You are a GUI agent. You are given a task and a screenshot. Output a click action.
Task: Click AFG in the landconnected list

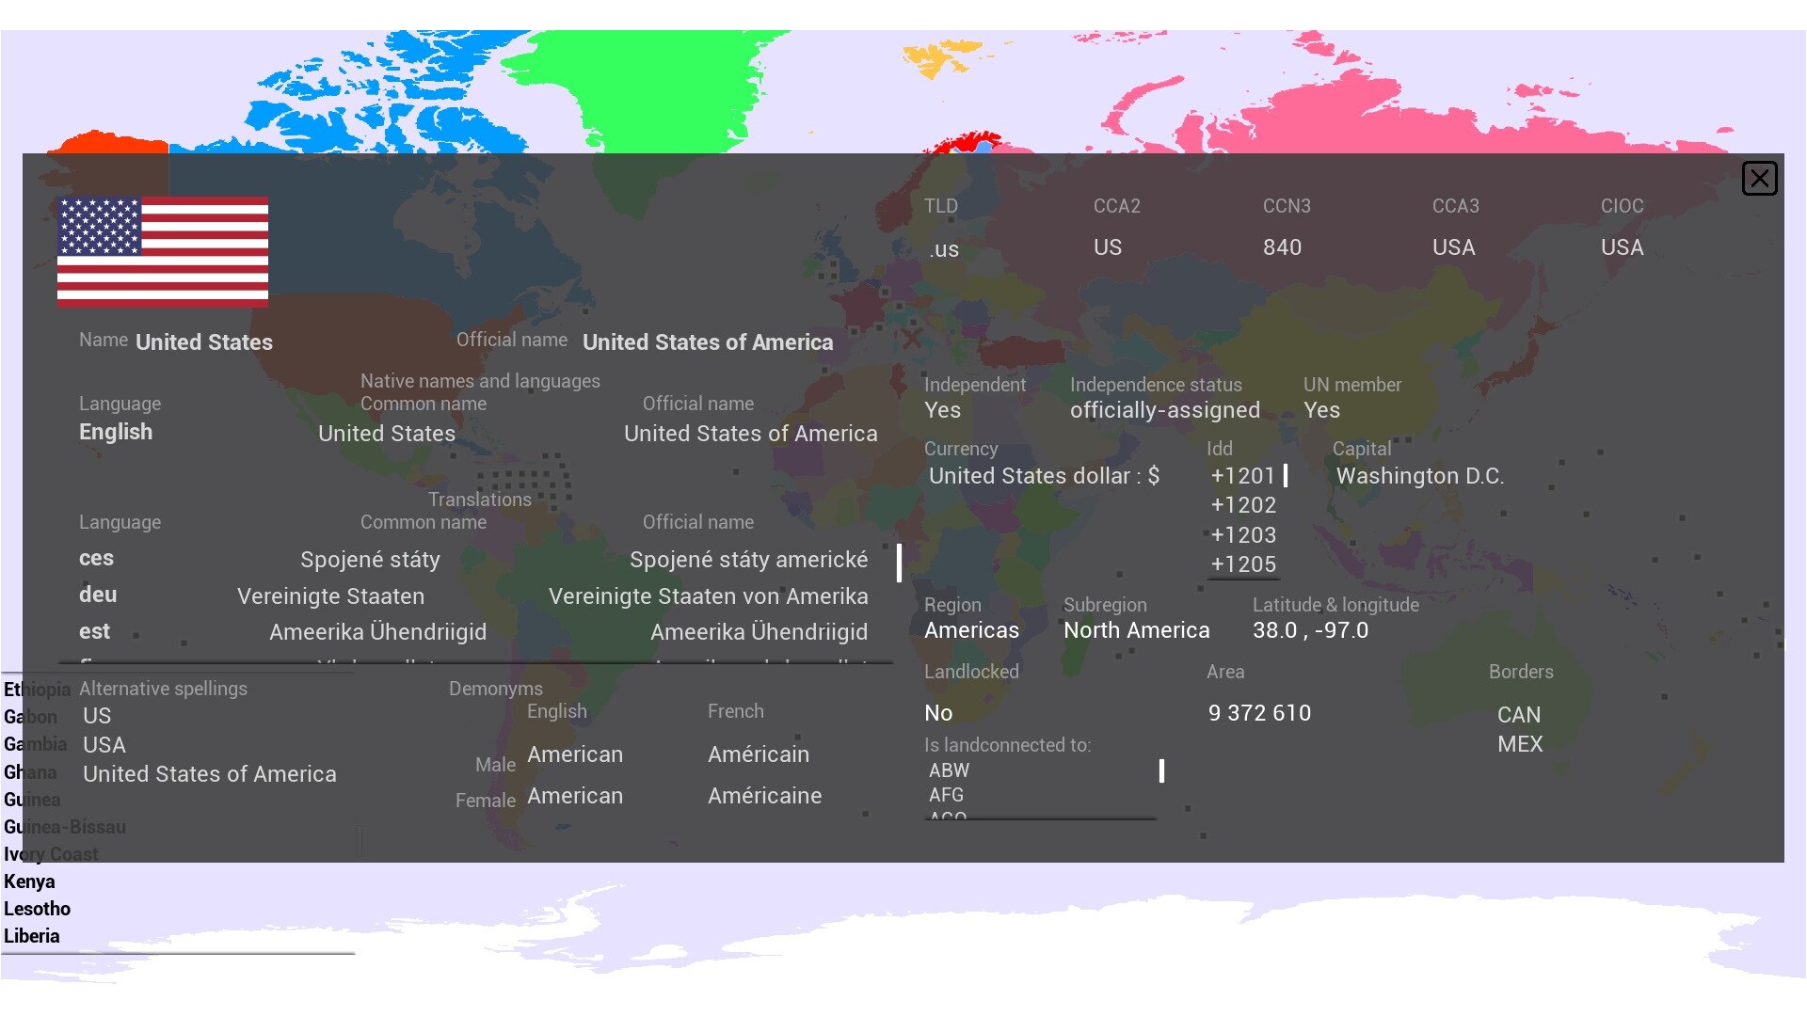946,795
